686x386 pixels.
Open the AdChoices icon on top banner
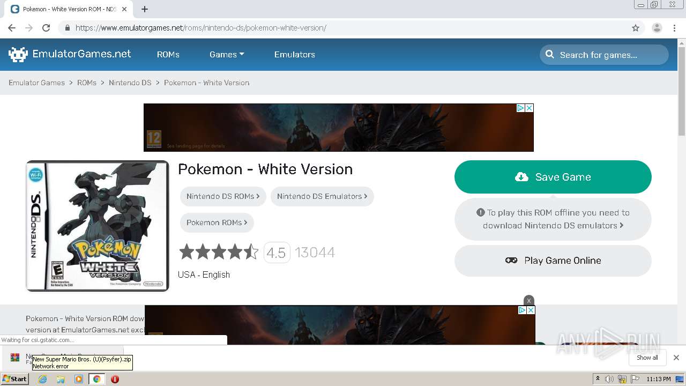(x=520, y=108)
